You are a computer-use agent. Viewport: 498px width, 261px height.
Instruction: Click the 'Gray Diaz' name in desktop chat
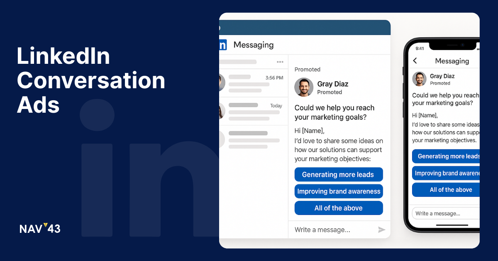pyautogui.click(x=333, y=84)
